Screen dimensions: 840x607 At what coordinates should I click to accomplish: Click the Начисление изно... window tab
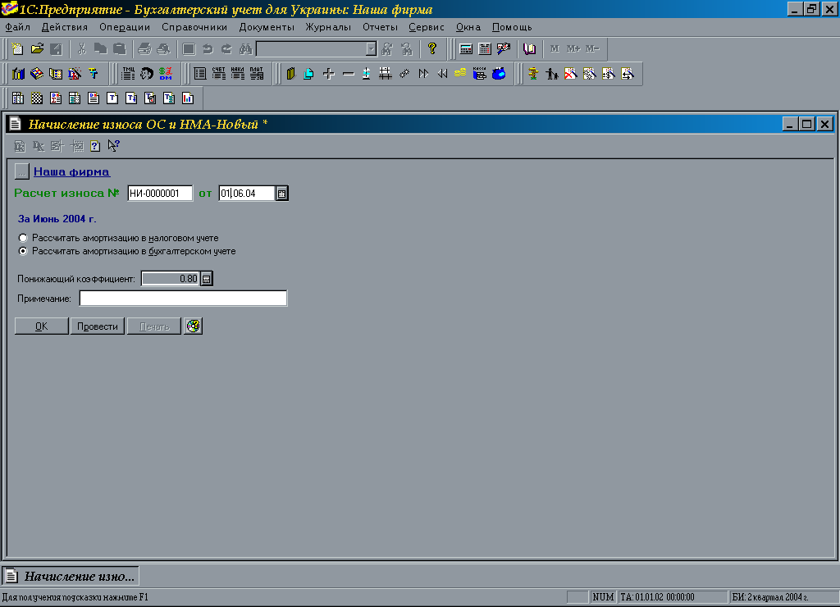point(71,576)
